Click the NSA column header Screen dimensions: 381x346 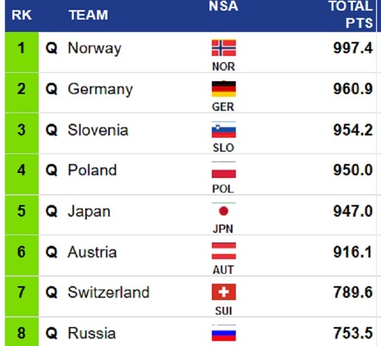click(x=223, y=7)
